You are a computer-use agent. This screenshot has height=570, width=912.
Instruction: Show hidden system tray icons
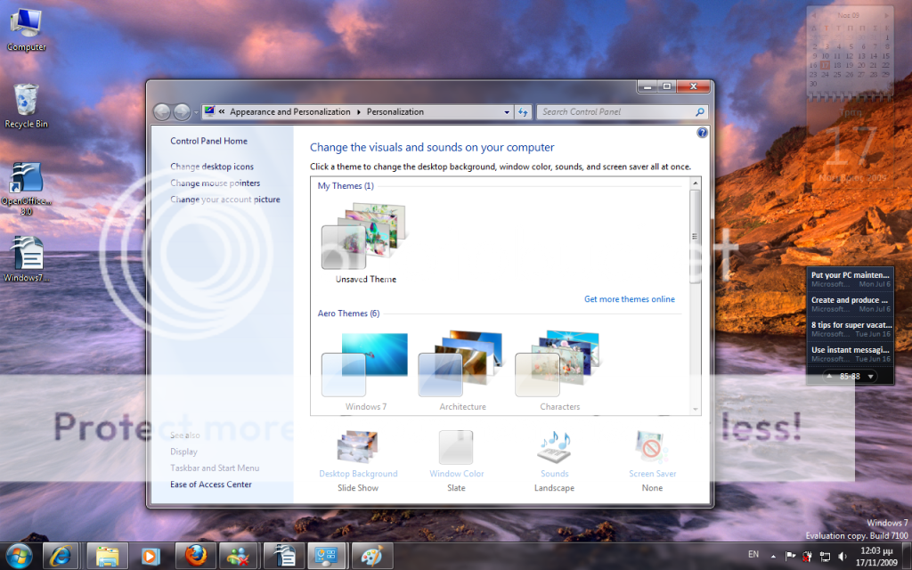(x=771, y=556)
